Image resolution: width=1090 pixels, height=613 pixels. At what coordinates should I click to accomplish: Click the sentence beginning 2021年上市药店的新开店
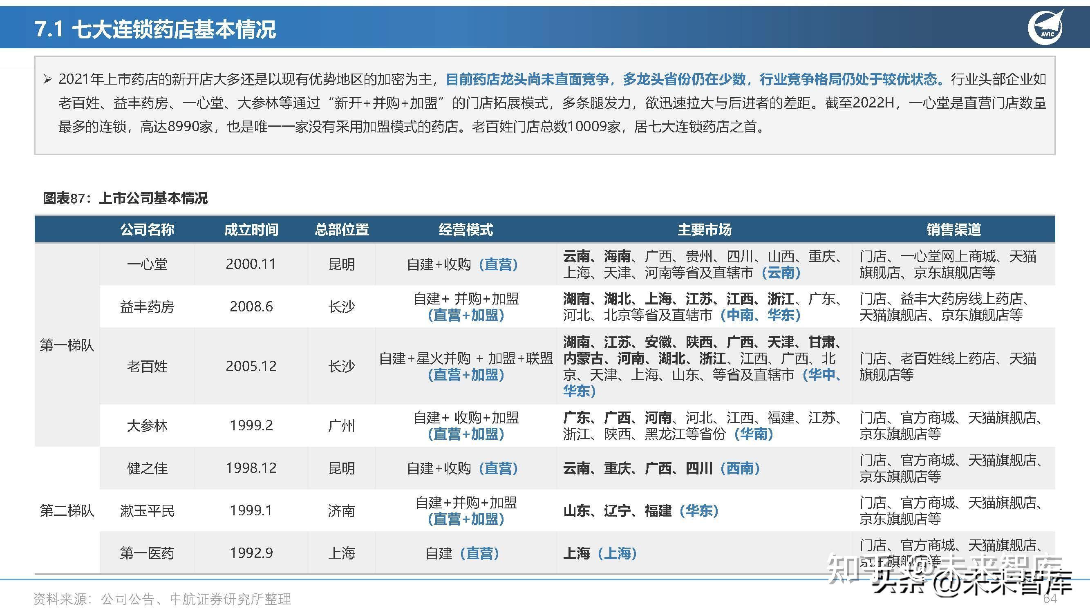click(245, 79)
